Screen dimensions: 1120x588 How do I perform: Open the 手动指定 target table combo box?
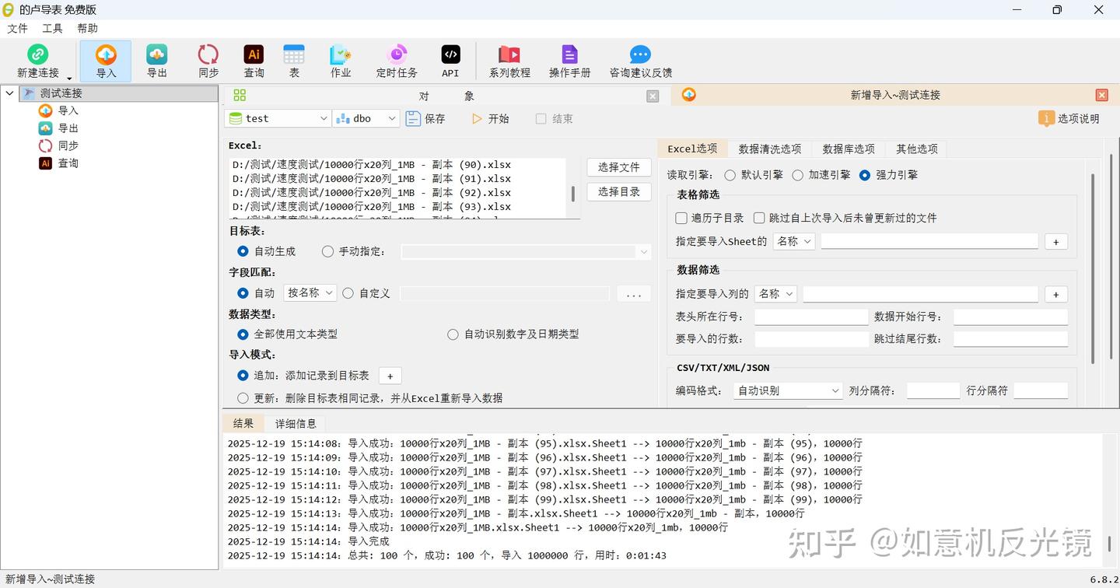pos(526,251)
